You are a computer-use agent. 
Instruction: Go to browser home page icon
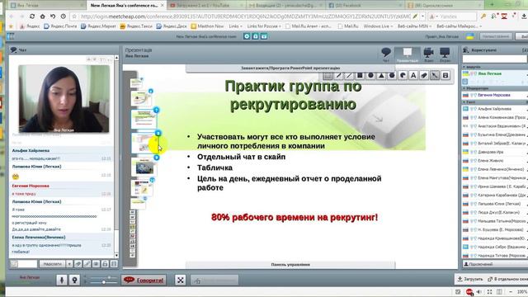point(42,16)
